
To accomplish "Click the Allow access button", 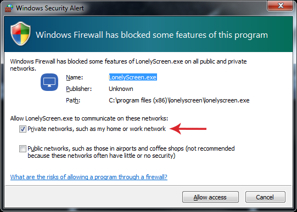I will pyautogui.click(x=210, y=197).
